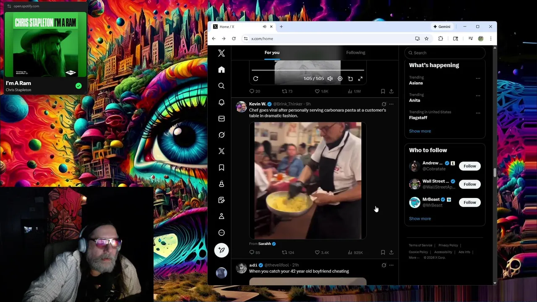Click the page vertical scrollbar thumb
The image size is (537, 302).
point(495,172)
